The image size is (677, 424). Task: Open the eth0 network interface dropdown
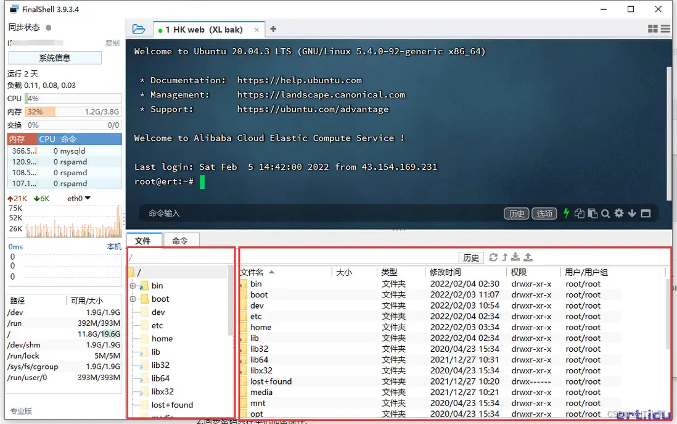pos(78,198)
